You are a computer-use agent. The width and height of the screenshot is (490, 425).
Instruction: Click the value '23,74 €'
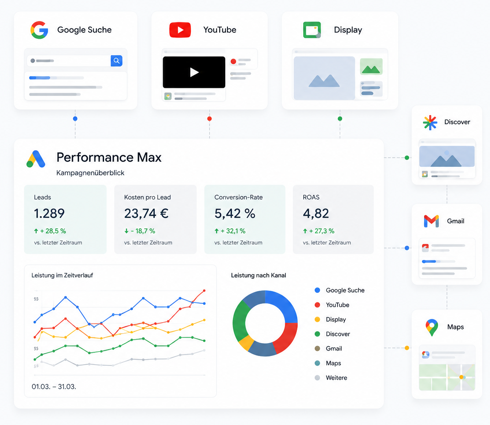point(146,213)
